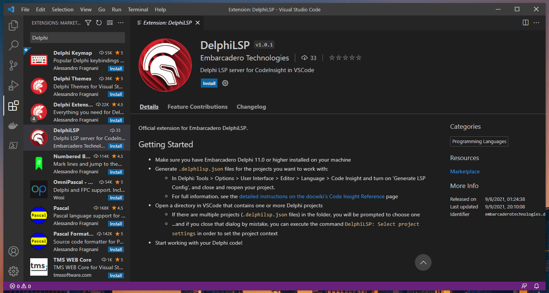
Task: Click the Programming Languages category tag
Action: coord(479,142)
